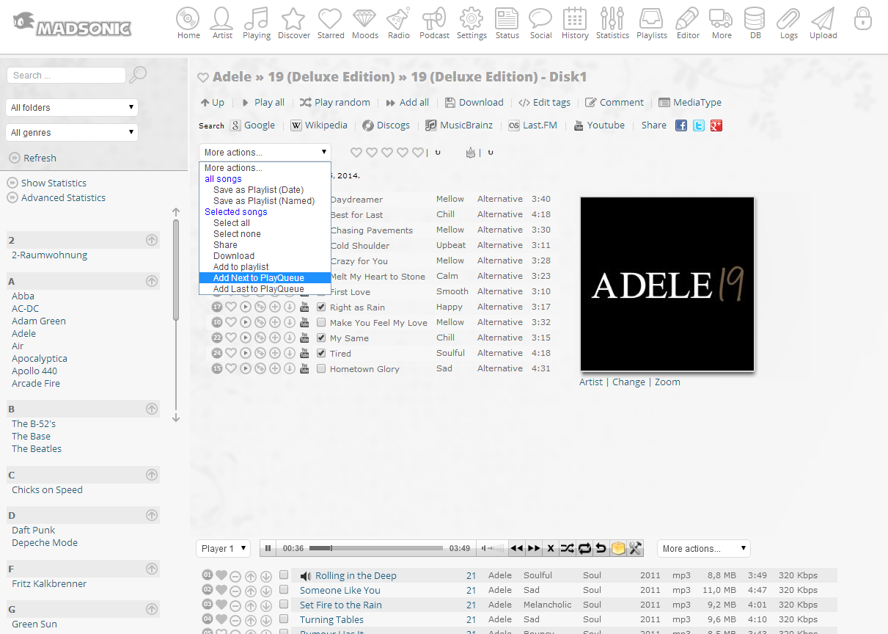Open the Player 1 dropdown
The image size is (888, 634).
coord(224,549)
